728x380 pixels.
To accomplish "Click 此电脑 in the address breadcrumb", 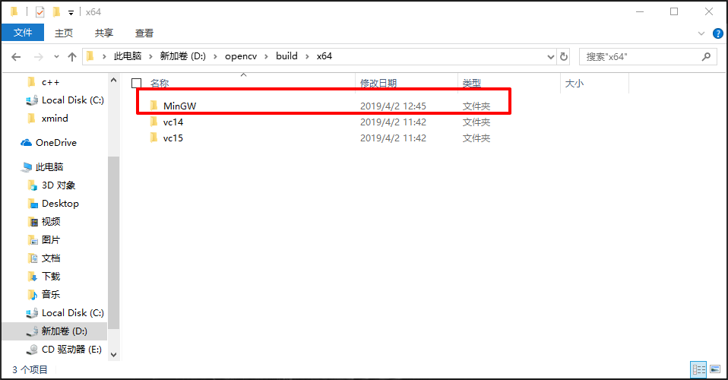I will click(128, 56).
